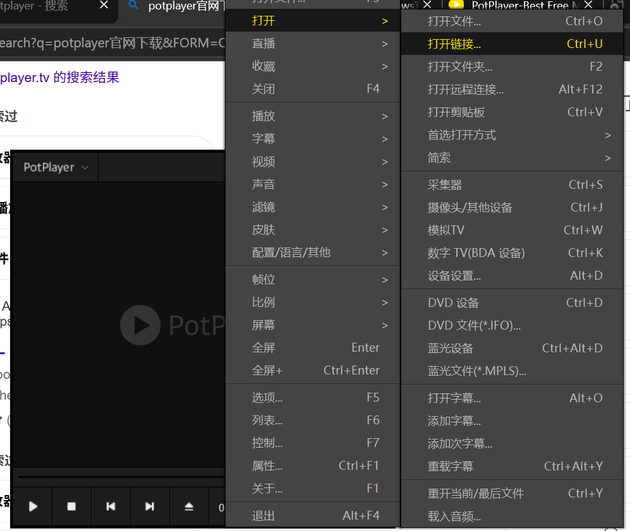Click DVD 设备 Ctrl+D
630x531 pixels.
tap(512, 302)
